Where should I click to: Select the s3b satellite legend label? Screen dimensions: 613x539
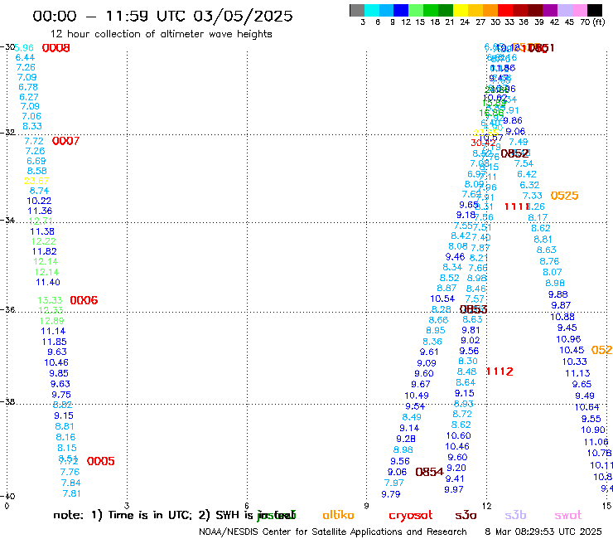click(x=515, y=515)
